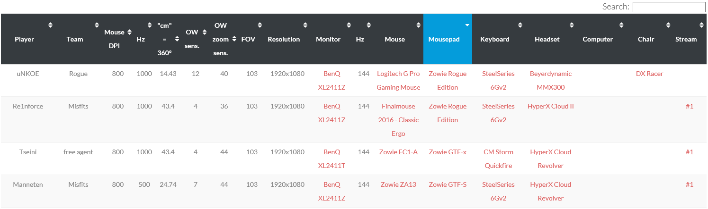
Task: Open Zowie ZA13 mouse link
Action: click(398, 184)
